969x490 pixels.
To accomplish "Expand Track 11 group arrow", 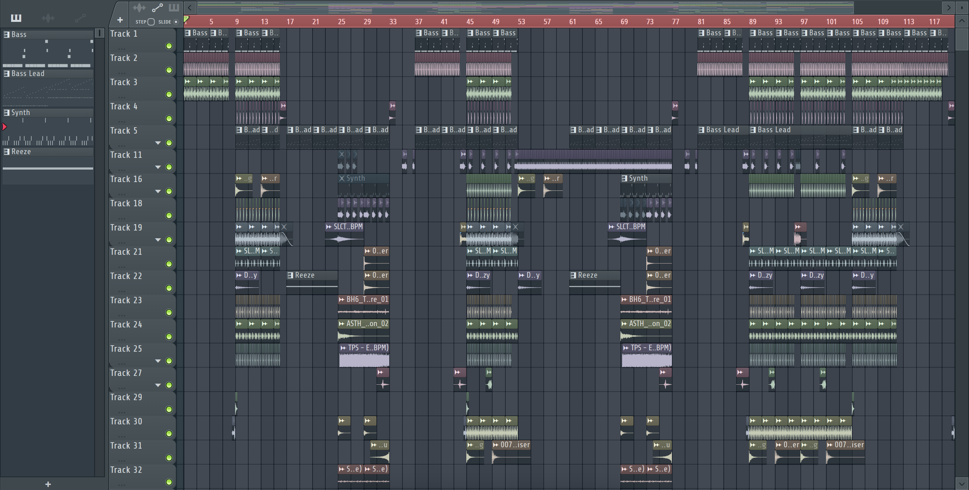I will click(158, 167).
